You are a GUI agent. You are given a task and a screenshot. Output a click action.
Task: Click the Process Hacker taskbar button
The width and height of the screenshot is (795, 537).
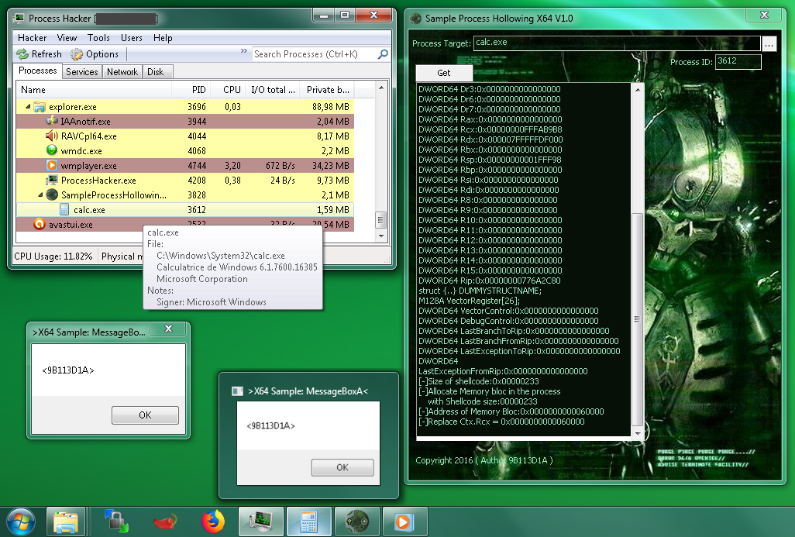tap(260, 522)
